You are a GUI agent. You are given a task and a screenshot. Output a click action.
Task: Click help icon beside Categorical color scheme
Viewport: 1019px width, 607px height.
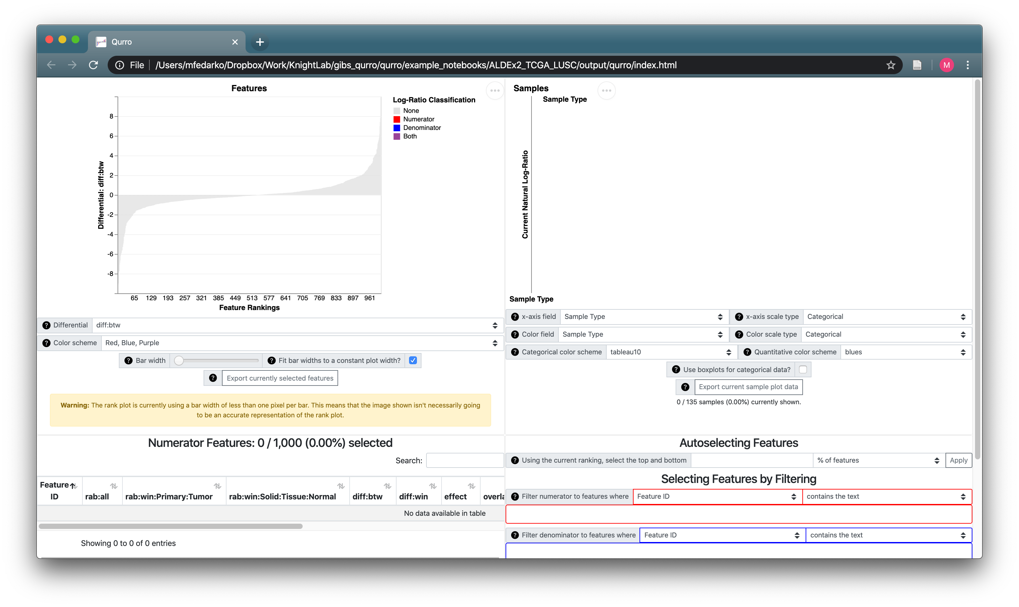click(x=515, y=352)
